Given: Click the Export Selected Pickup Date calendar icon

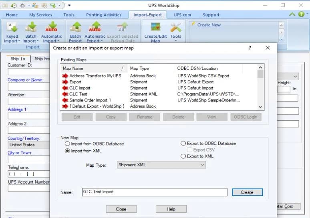Looking at the screenshot, I should click(x=123, y=27).
